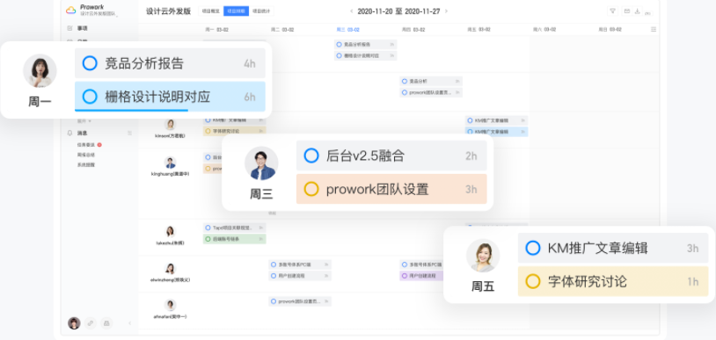Click the mail envelope icon in header
Viewport: 716px width, 340px height.
pyautogui.click(x=627, y=11)
